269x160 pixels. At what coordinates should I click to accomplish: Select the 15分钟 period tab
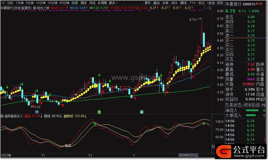pyautogui.click(x=41, y=3)
